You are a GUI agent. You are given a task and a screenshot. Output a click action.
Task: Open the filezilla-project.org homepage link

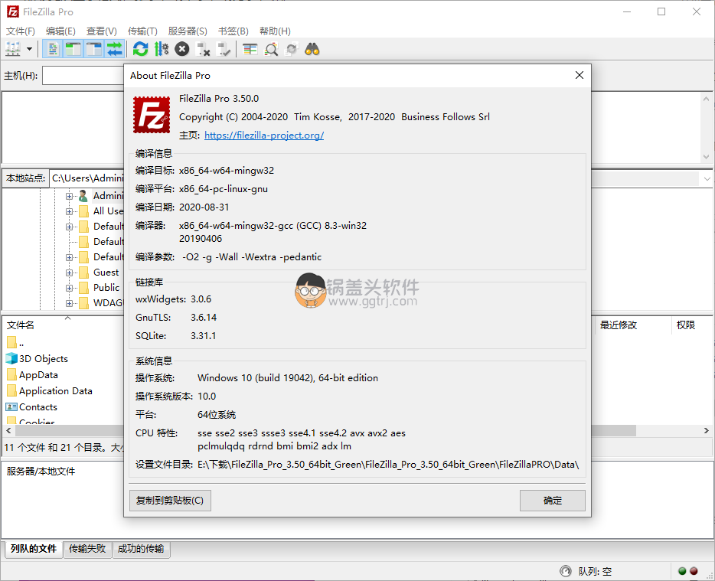coord(264,135)
